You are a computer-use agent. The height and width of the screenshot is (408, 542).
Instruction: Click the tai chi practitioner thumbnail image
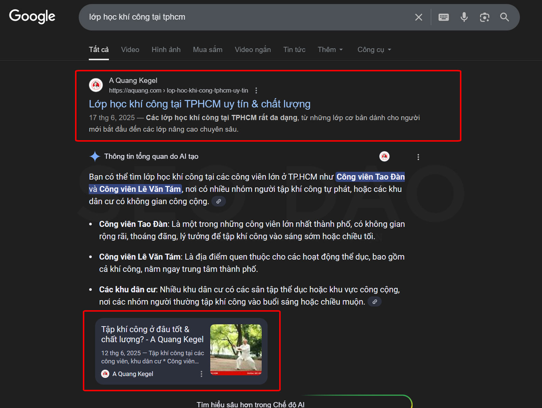[236, 350]
